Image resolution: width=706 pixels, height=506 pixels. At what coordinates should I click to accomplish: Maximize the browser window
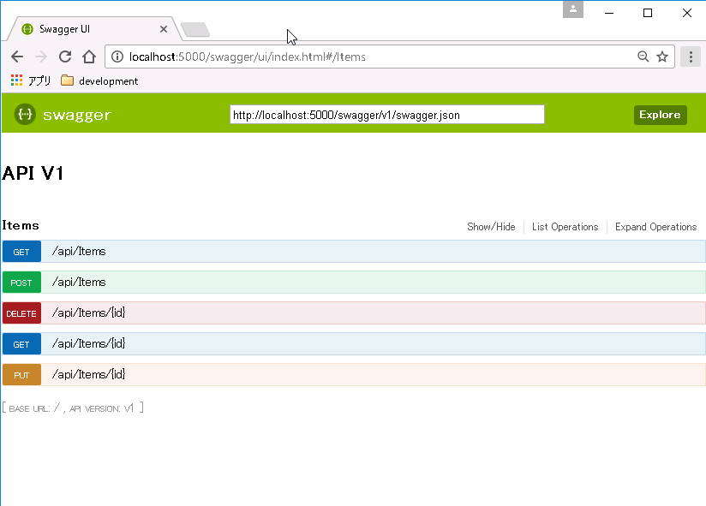click(x=648, y=13)
